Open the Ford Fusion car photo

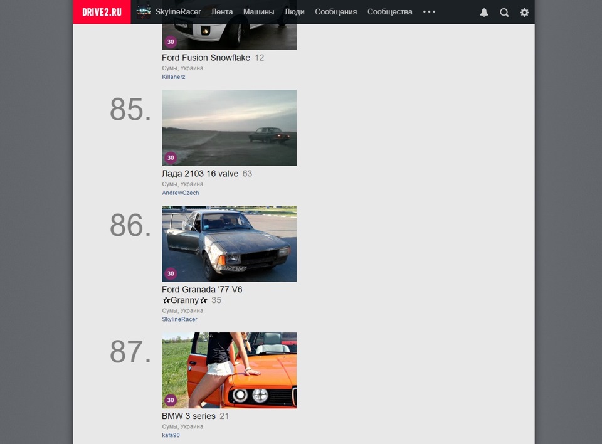230,37
